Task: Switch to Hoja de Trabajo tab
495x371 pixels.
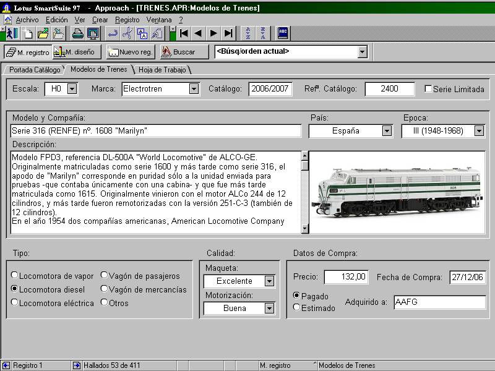Action: (x=162, y=70)
